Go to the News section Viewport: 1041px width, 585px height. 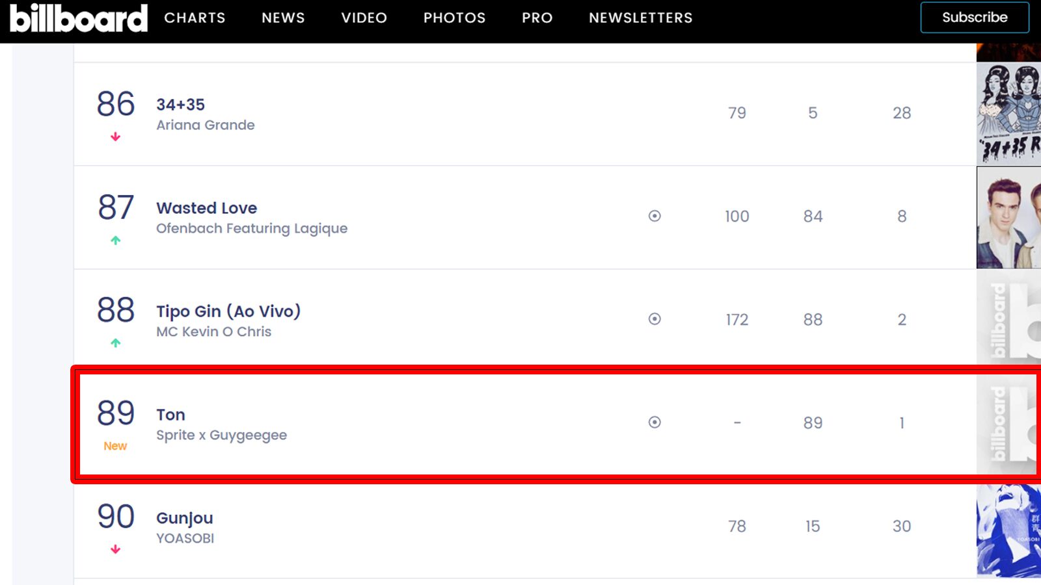click(x=283, y=18)
